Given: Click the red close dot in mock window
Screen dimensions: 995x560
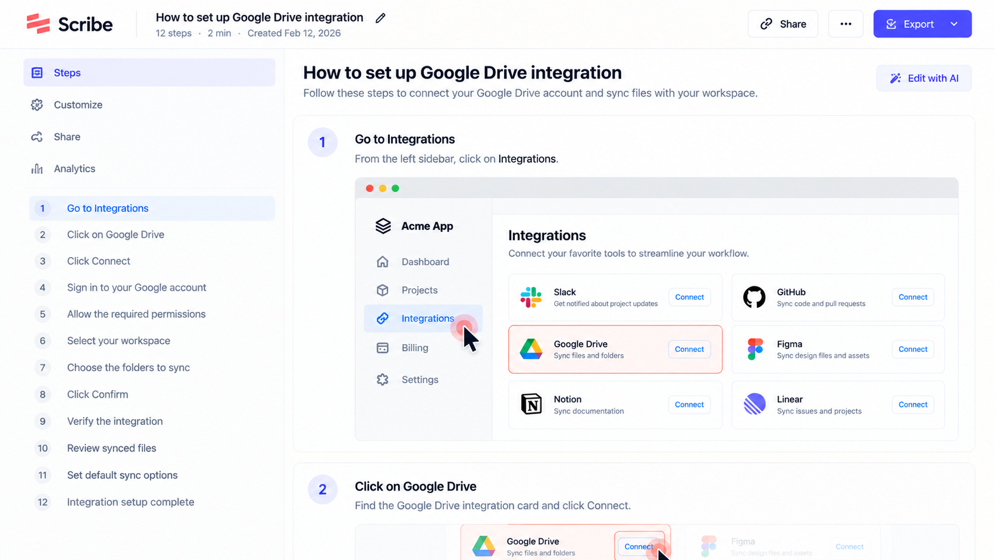Looking at the screenshot, I should coord(370,188).
